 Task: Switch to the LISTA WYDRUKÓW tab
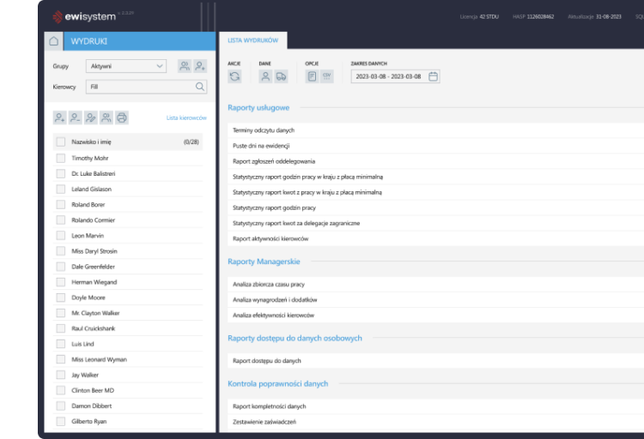[x=252, y=41]
